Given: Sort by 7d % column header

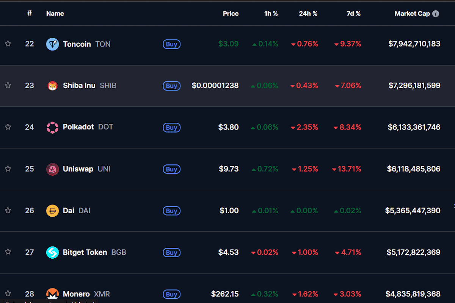Looking at the screenshot, I should (x=353, y=14).
